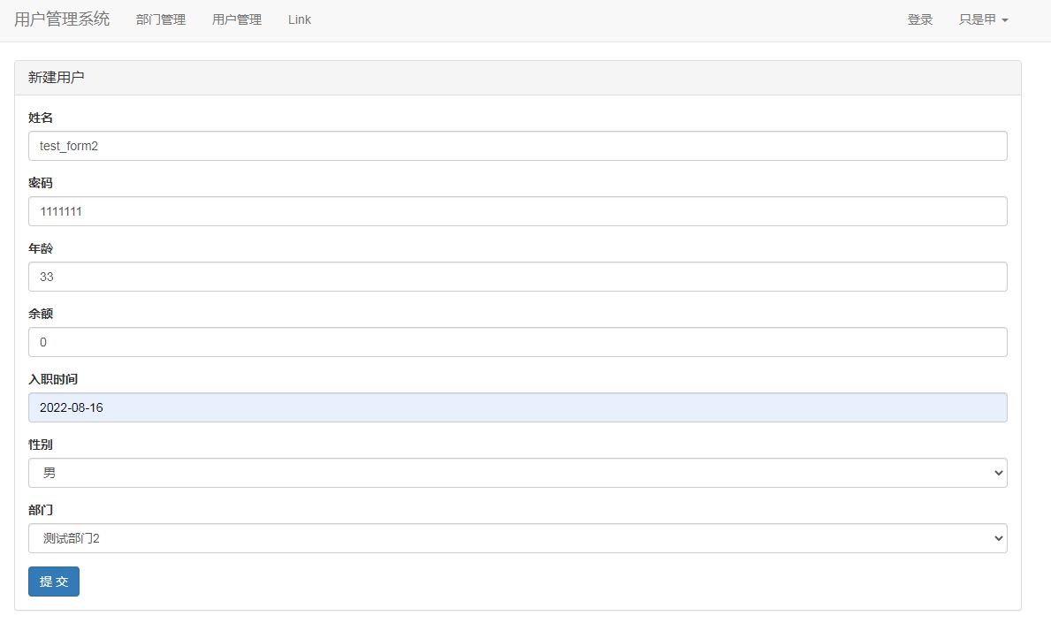Screen dimensions: 1051x631
Task: Focus the 姓名 input with test_form2
Action: [x=517, y=146]
